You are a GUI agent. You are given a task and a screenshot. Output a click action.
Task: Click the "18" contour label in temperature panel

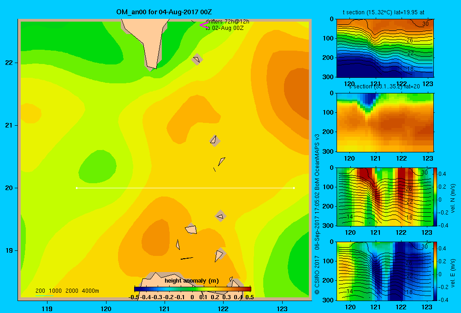410,69
